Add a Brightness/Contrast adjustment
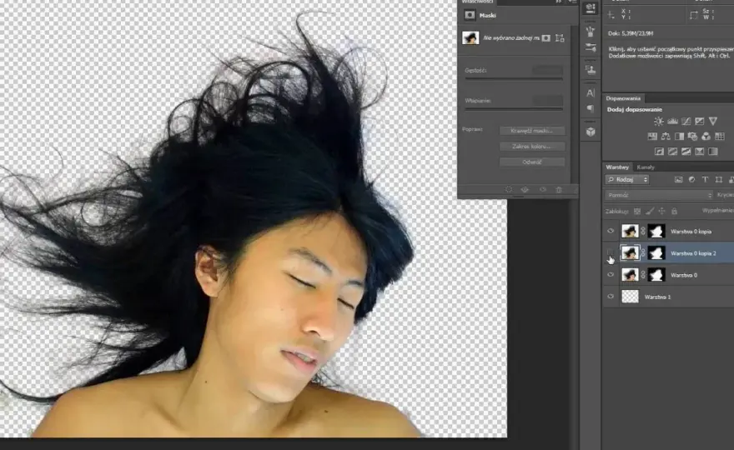This screenshot has height=450, width=734. pos(659,122)
